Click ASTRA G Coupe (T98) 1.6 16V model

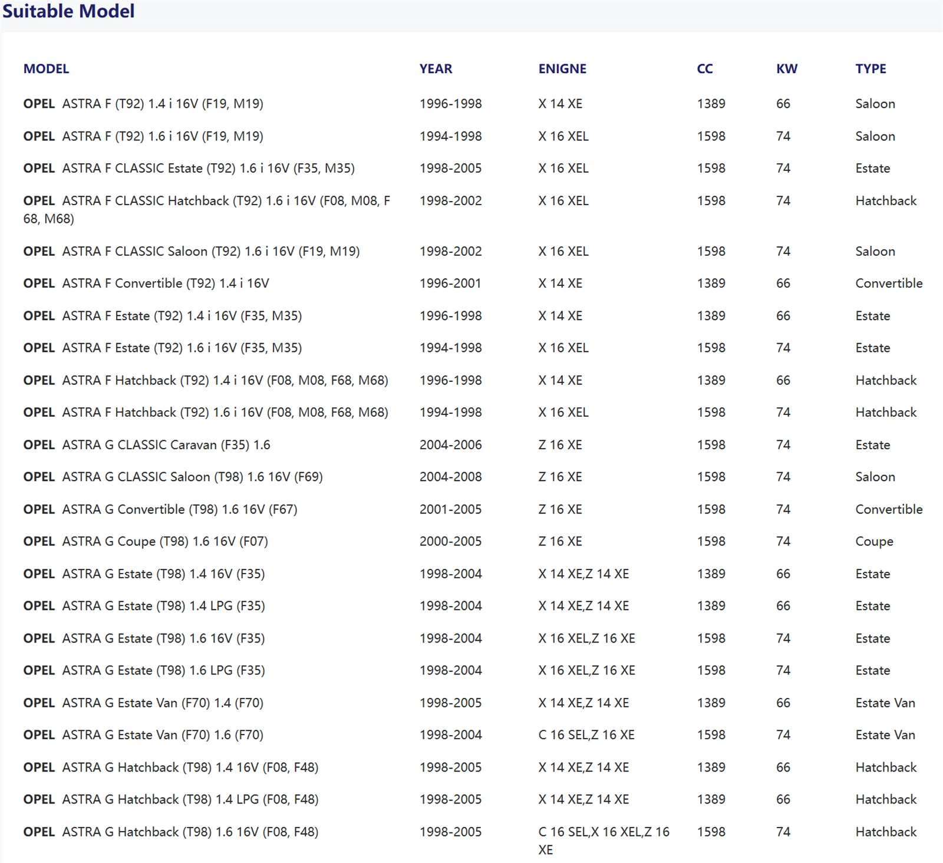[146, 541]
